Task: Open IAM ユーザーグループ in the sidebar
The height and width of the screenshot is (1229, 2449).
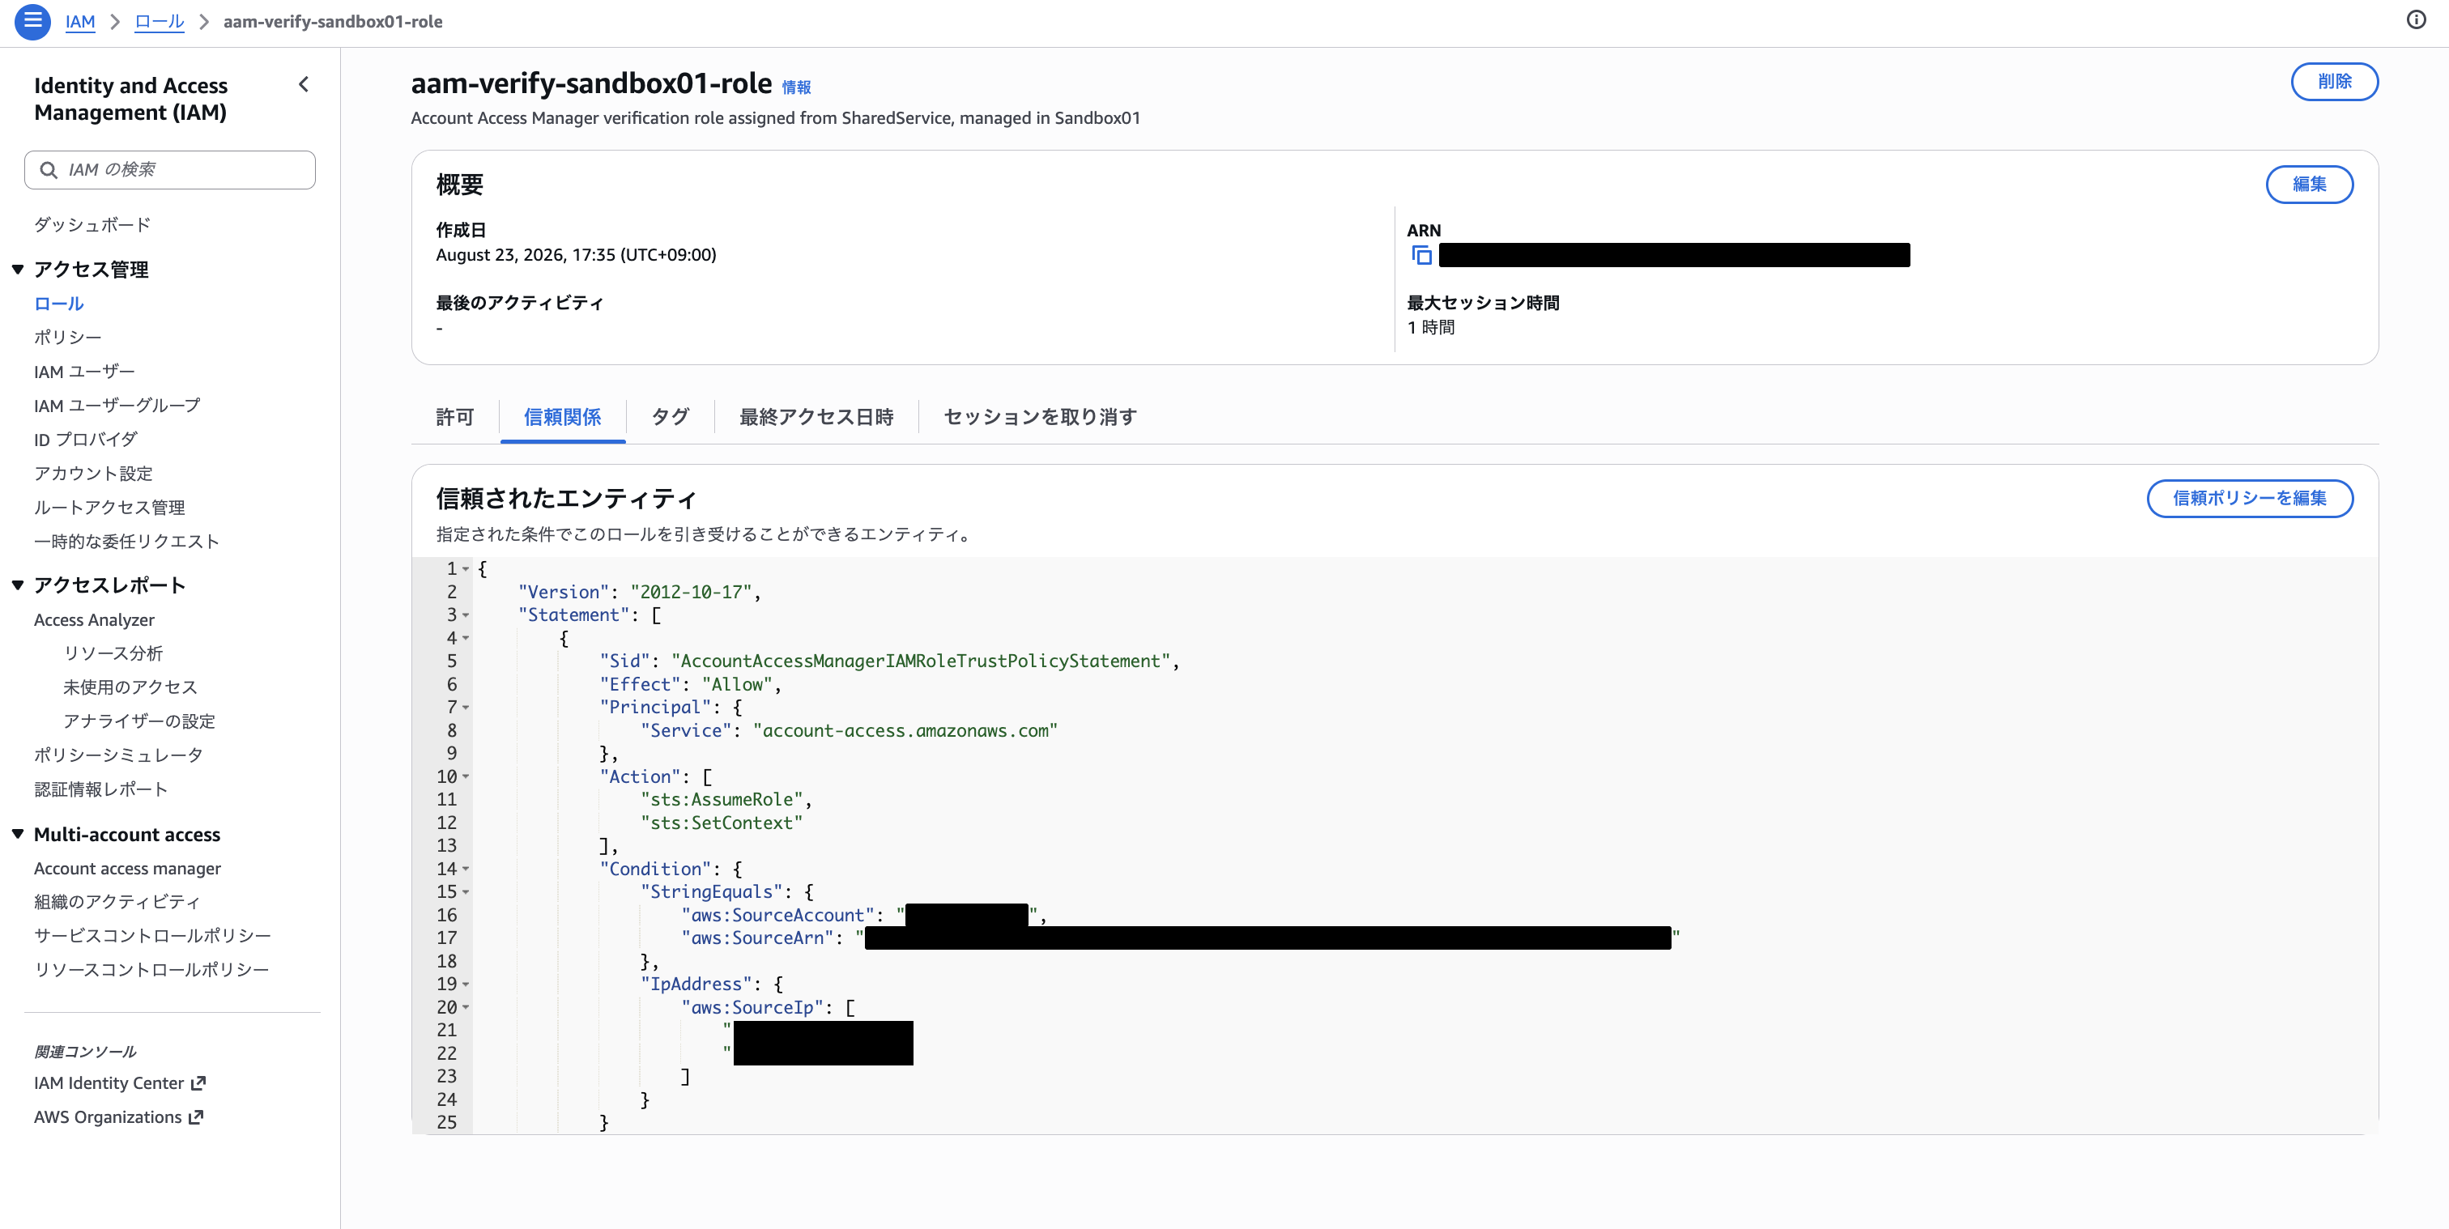Action: coord(117,406)
